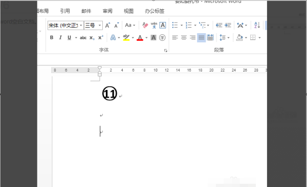Decrease paragraph indent
This screenshot has height=187, width=307.
click(219, 25)
